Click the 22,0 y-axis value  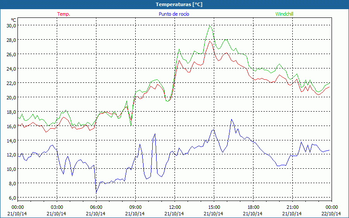pos(11,83)
